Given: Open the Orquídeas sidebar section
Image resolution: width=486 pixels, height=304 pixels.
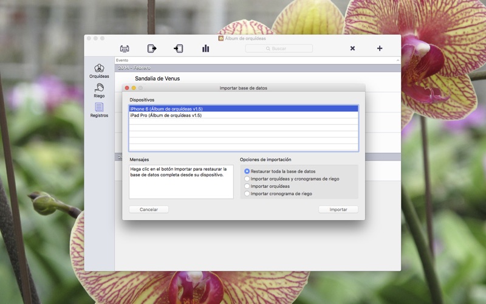Looking at the screenshot, I should pyautogui.click(x=99, y=71).
